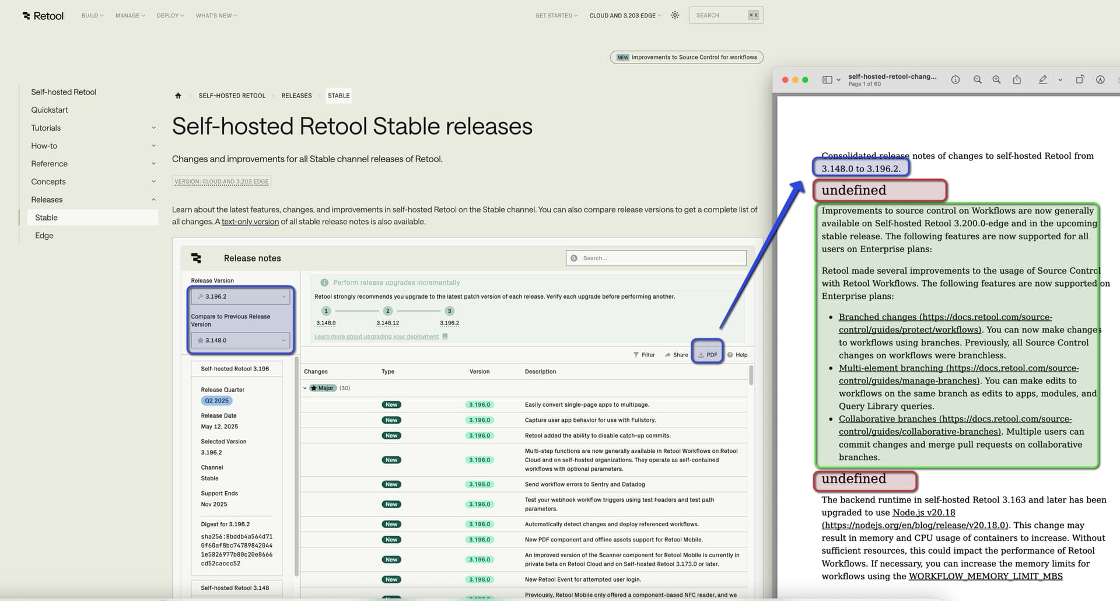The width and height of the screenshot is (1120, 601).
Task: Click the upgrade step 3 circle
Action: pyautogui.click(x=450, y=311)
